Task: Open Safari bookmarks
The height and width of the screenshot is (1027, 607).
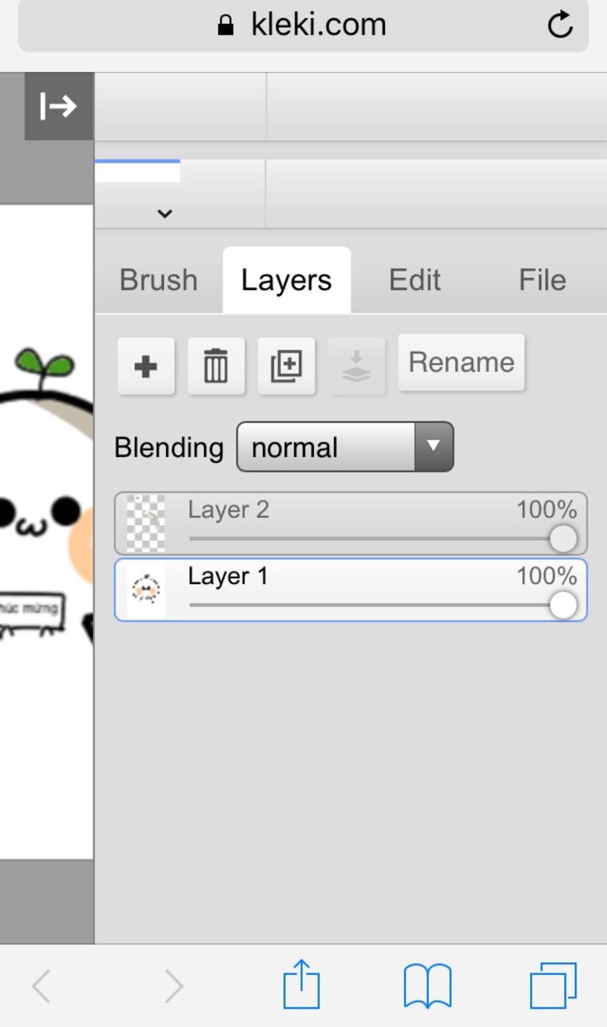Action: coord(427,986)
